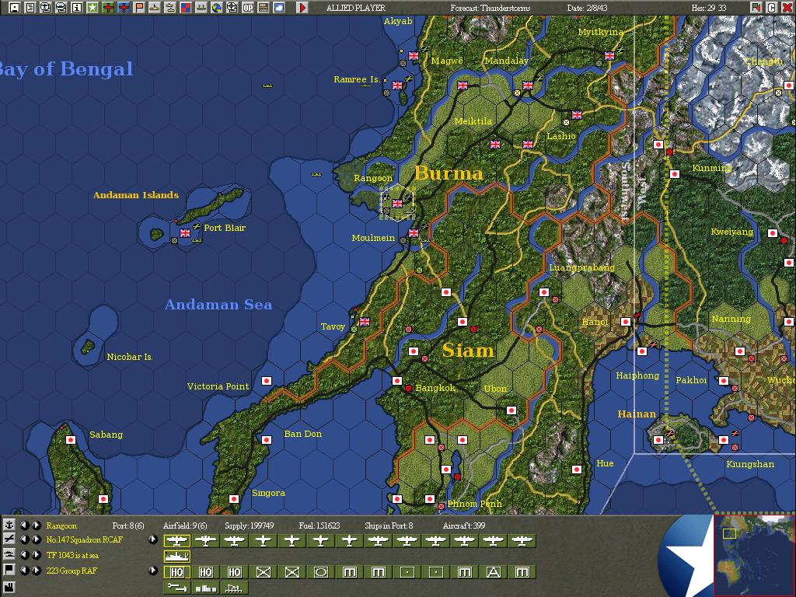Click the red plane on blue background icon
The height and width of the screenshot is (597, 796).
click(124, 8)
